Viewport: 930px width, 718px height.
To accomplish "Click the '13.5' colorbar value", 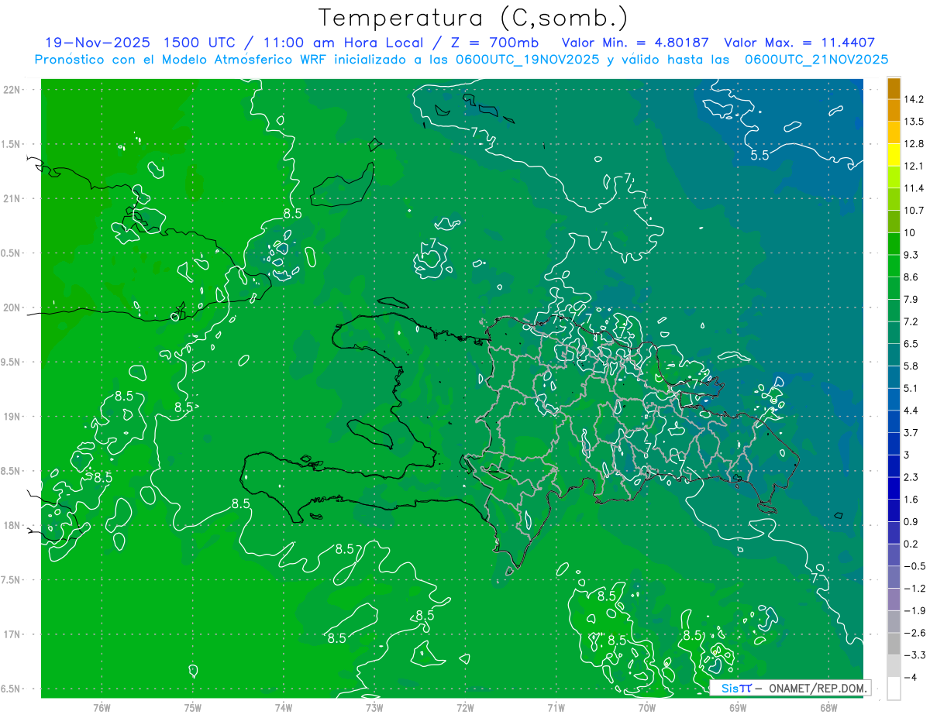I will click(914, 122).
